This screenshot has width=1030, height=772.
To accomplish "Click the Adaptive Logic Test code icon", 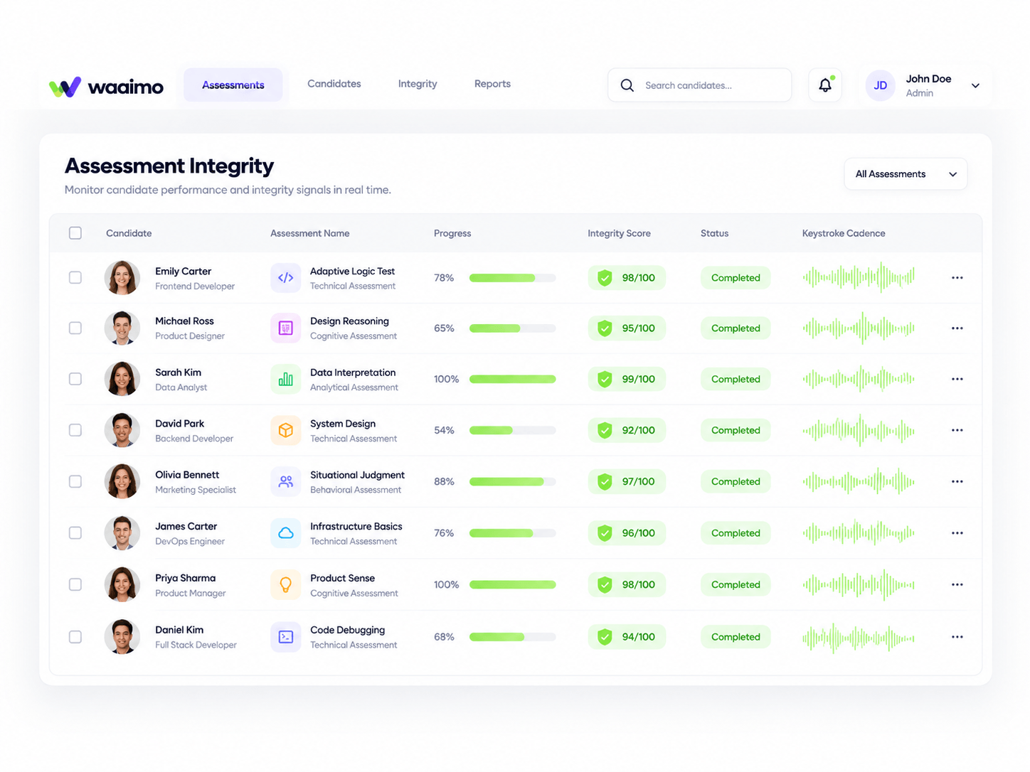I will tap(285, 278).
